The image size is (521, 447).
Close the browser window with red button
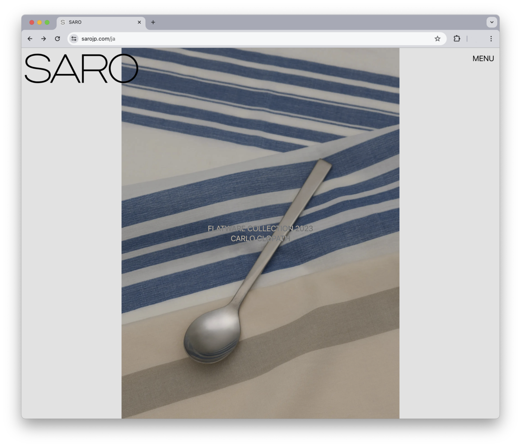pos(32,22)
